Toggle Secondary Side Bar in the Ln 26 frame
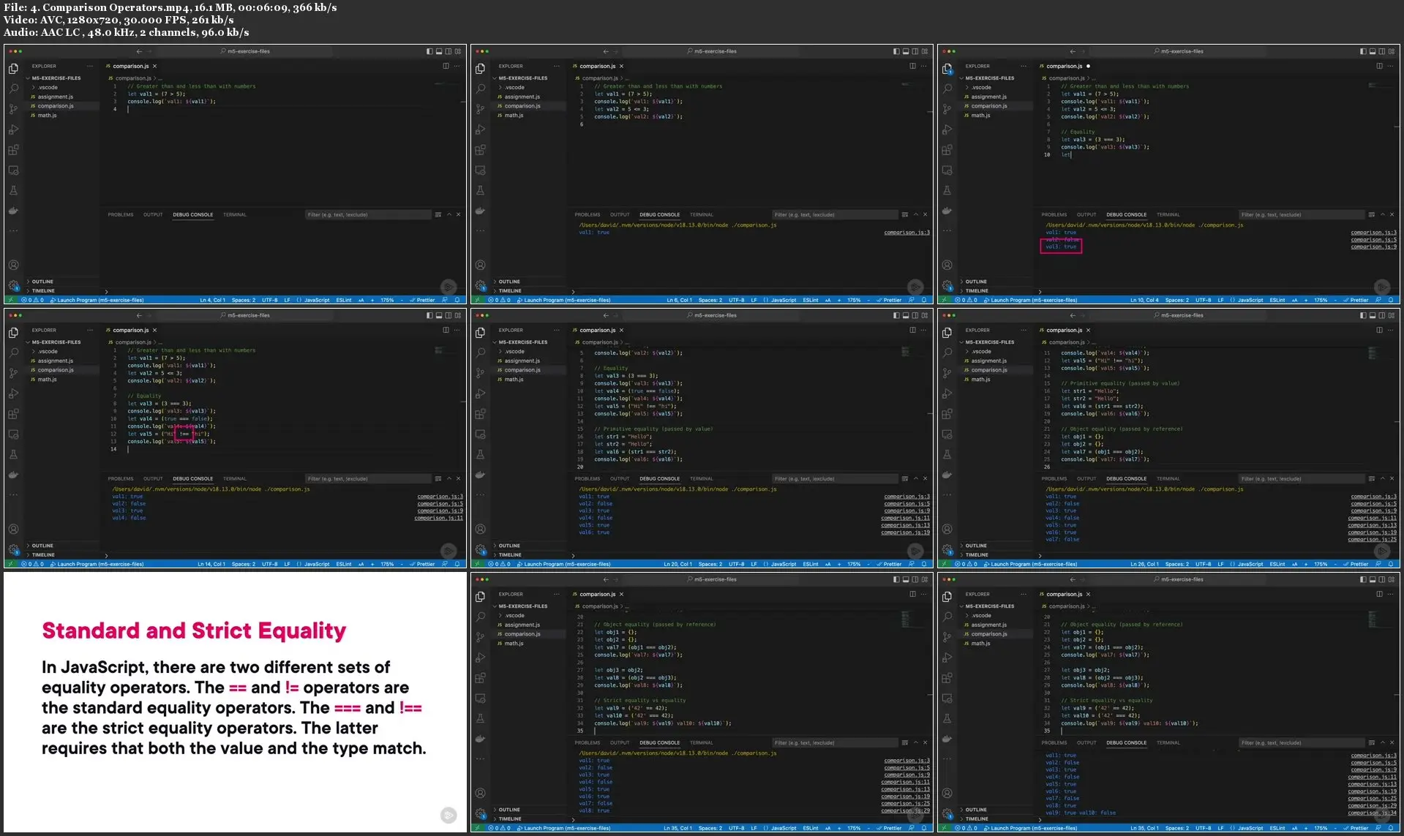Image resolution: width=1404 pixels, height=836 pixels. tap(1382, 315)
